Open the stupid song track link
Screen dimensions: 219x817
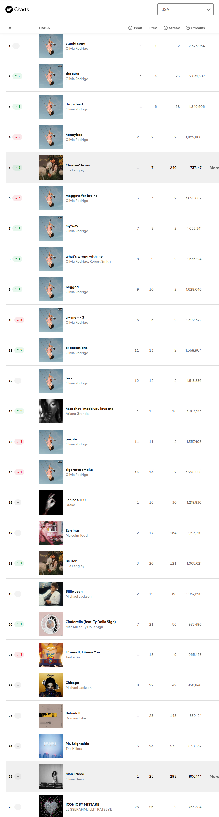[75, 44]
